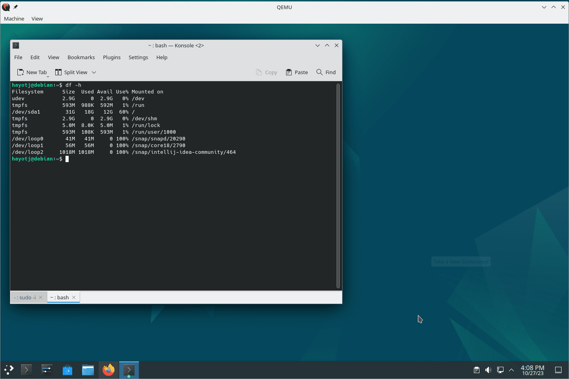Click the show desktop icon
Image resolution: width=569 pixels, height=379 pixels.
pos(558,370)
